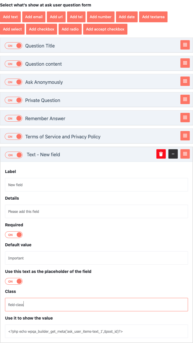Toggle off the Required switch
The height and width of the screenshot is (343, 193).
(x=13, y=235)
